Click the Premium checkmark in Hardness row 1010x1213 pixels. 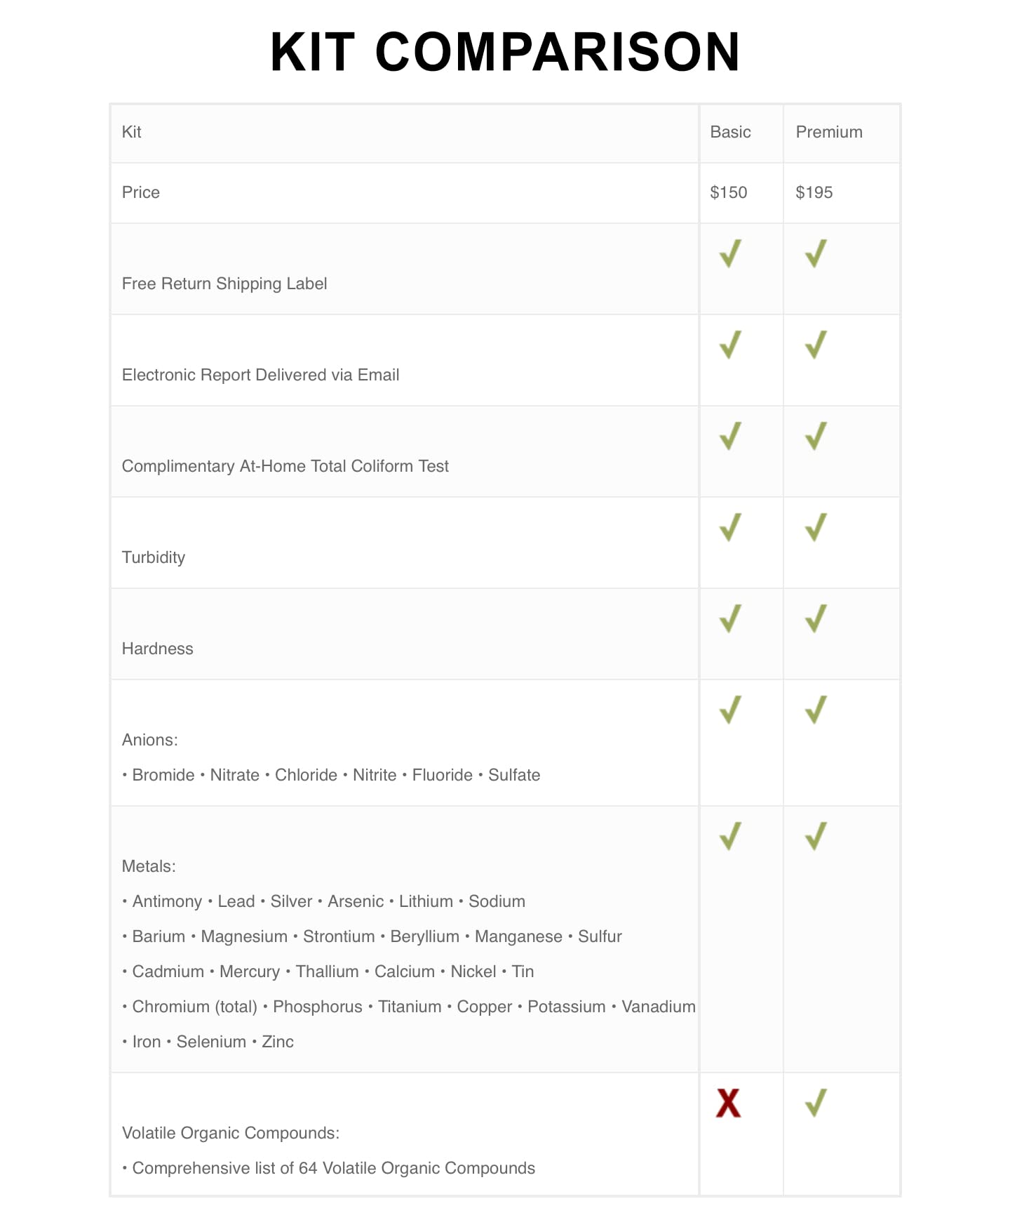point(816,619)
